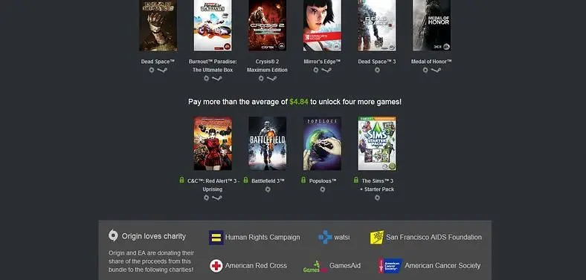
Task: Follow the American Red Cross link
Action: pyautogui.click(x=256, y=266)
